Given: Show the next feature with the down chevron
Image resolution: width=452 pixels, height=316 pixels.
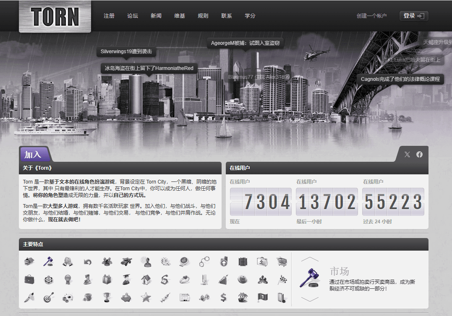Looking at the screenshot, I should coord(310,299).
